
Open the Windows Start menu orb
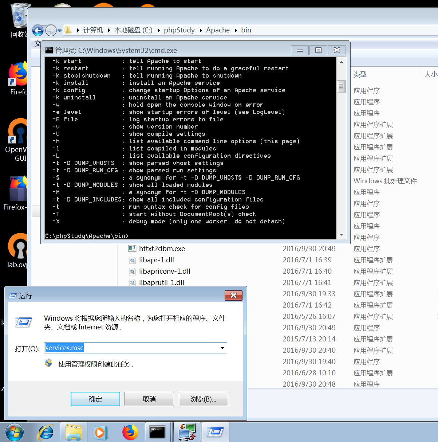[15, 433]
